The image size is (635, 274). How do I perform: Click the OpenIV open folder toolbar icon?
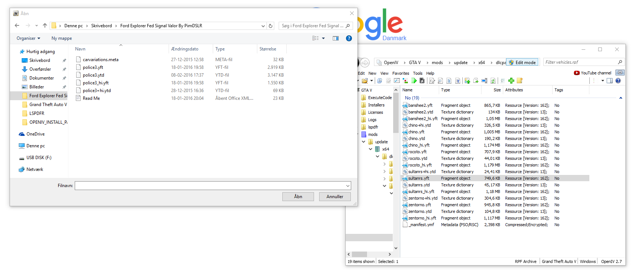pyautogui.click(x=365, y=81)
